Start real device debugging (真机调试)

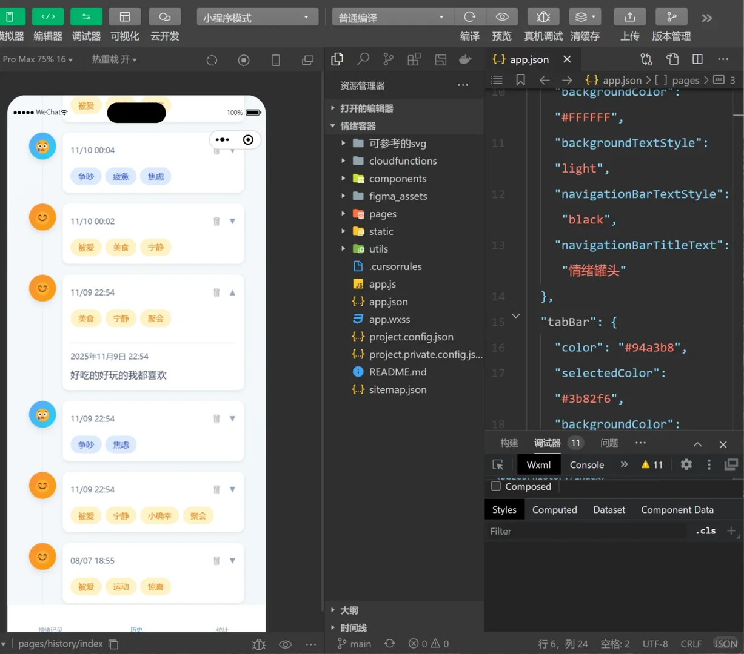click(x=543, y=17)
